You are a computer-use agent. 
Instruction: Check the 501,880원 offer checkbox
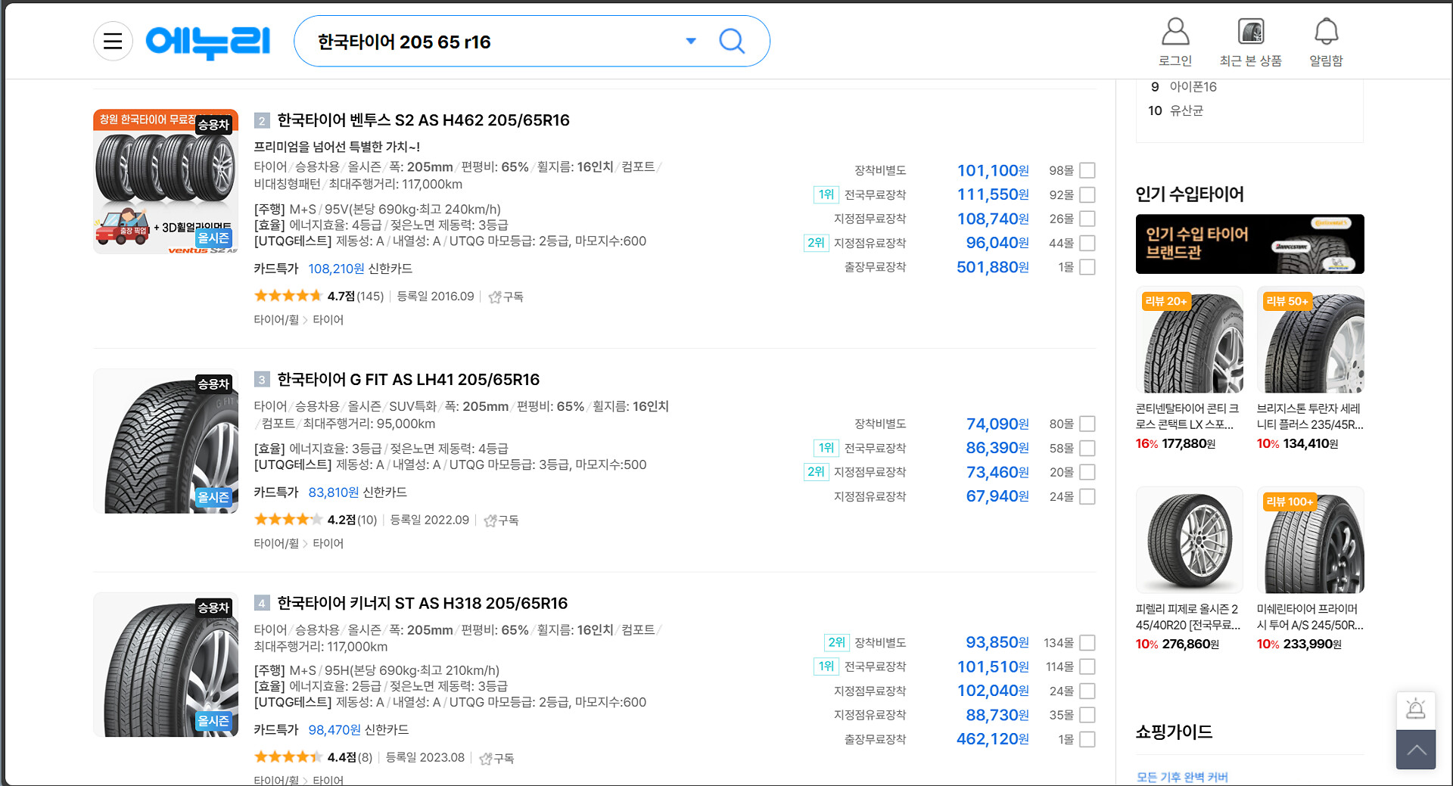(x=1087, y=267)
